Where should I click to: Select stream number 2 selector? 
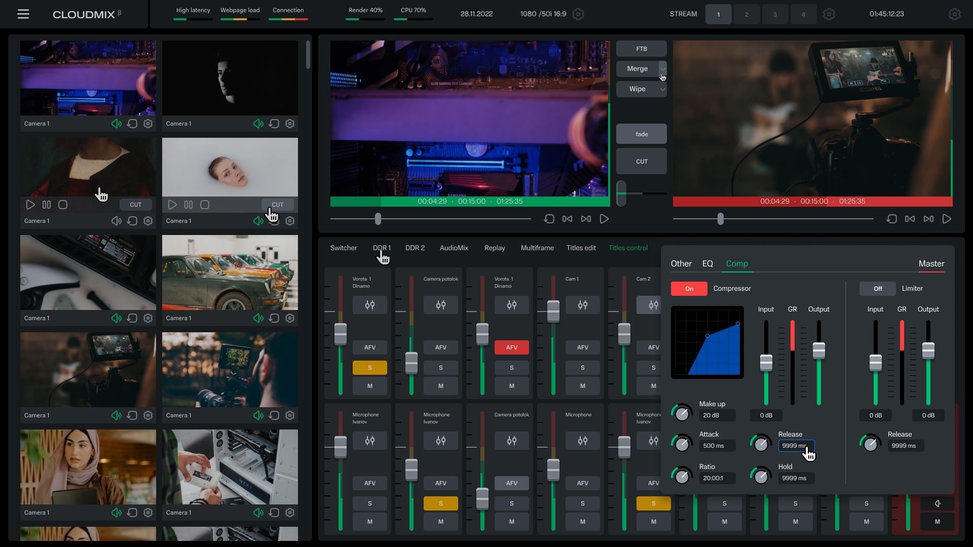pyautogui.click(x=746, y=14)
